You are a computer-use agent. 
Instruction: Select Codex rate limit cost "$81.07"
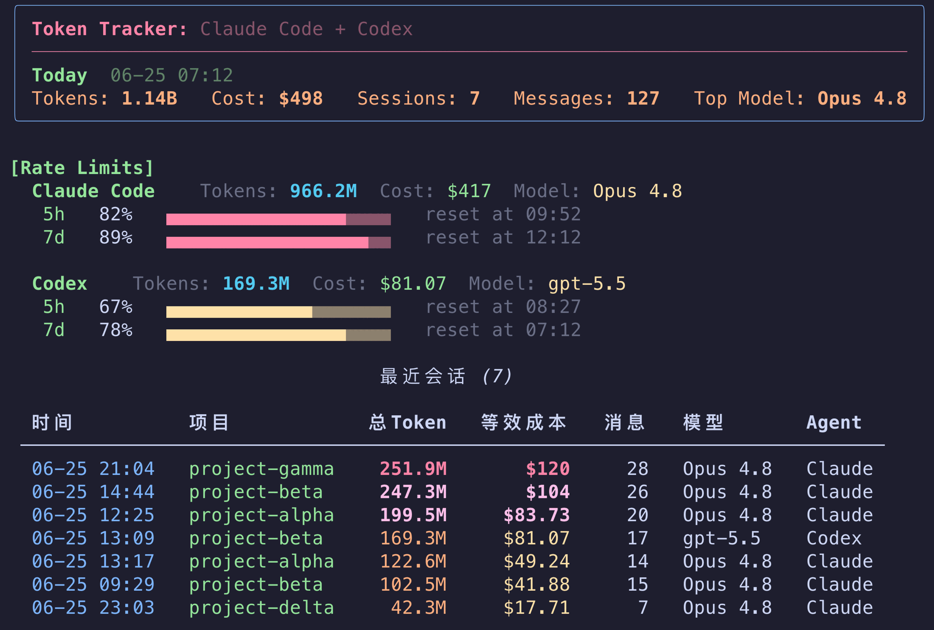(413, 283)
